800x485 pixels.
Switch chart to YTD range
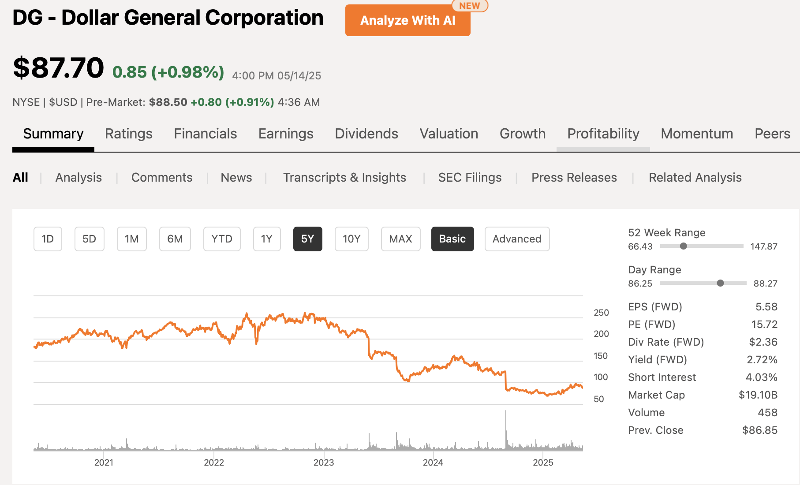(222, 239)
